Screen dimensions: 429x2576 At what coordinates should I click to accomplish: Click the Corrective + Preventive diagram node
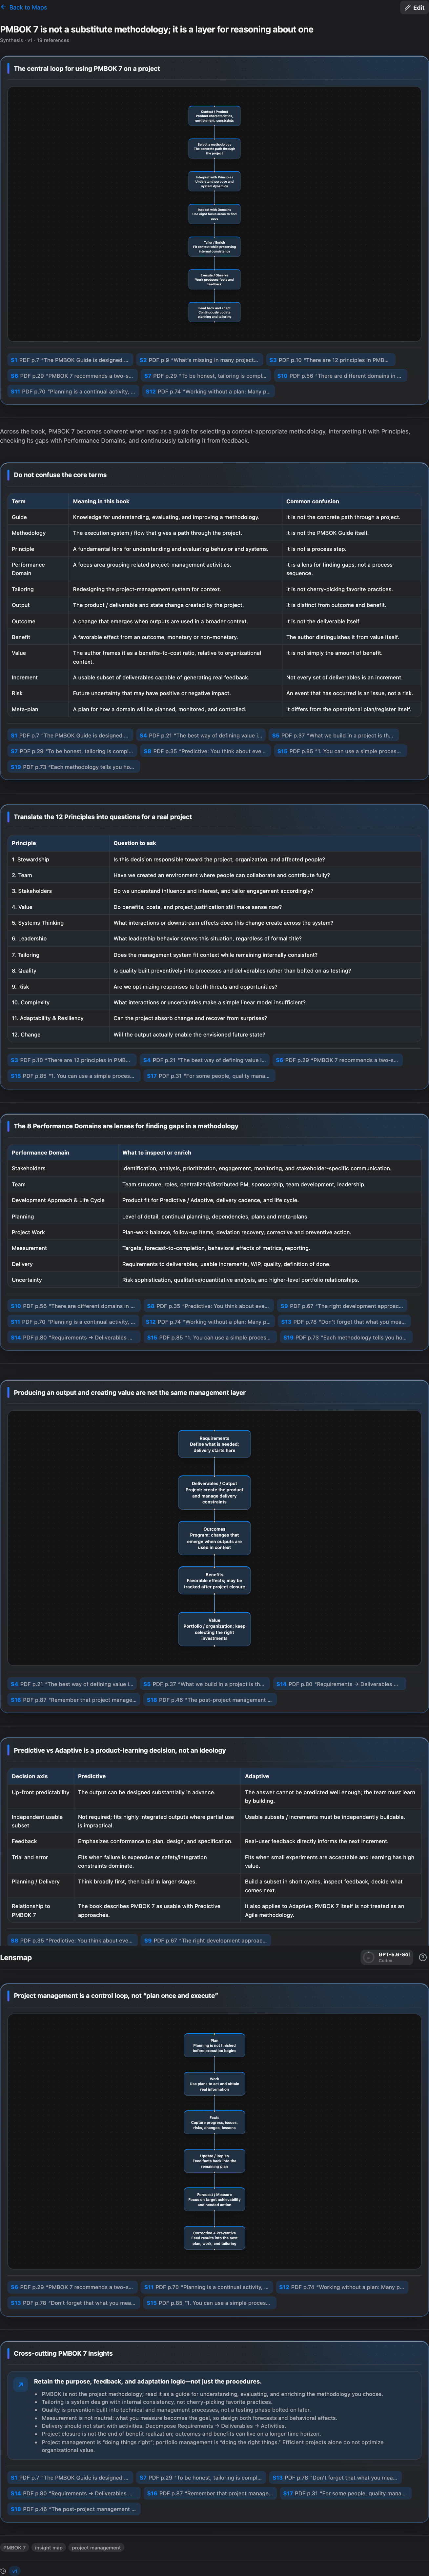[x=214, y=2238]
